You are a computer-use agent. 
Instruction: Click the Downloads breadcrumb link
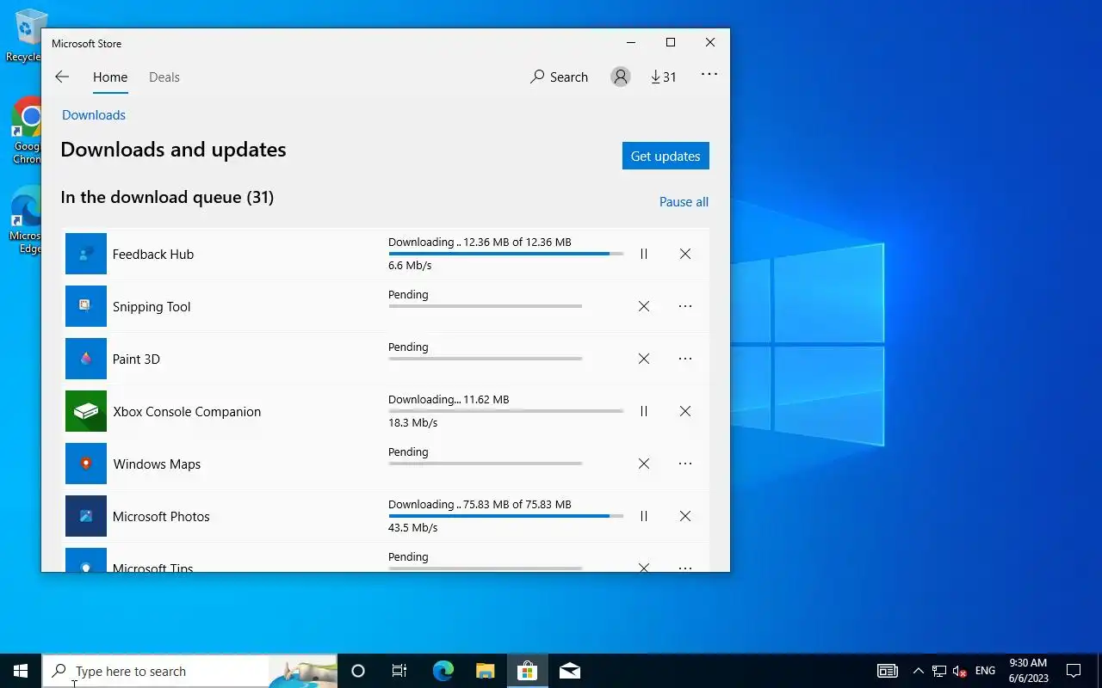[x=94, y=115]
